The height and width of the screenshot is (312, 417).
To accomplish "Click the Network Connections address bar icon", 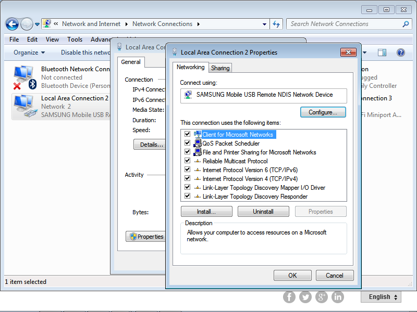I will coord(47,23).
